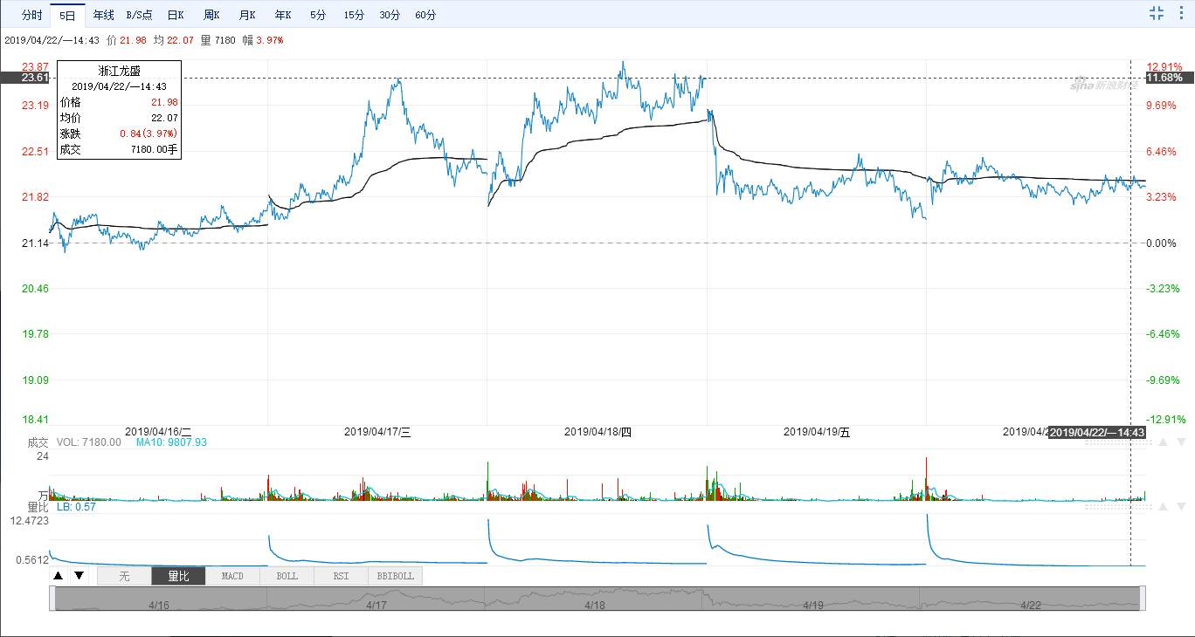Click right handle of timeline range slider

1143,599
